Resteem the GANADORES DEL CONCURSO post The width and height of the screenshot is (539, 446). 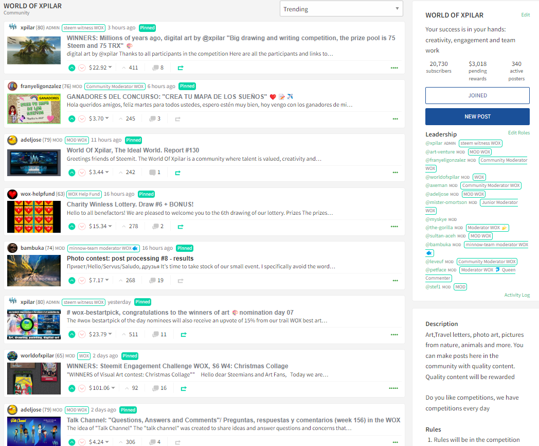coord(178,119)
